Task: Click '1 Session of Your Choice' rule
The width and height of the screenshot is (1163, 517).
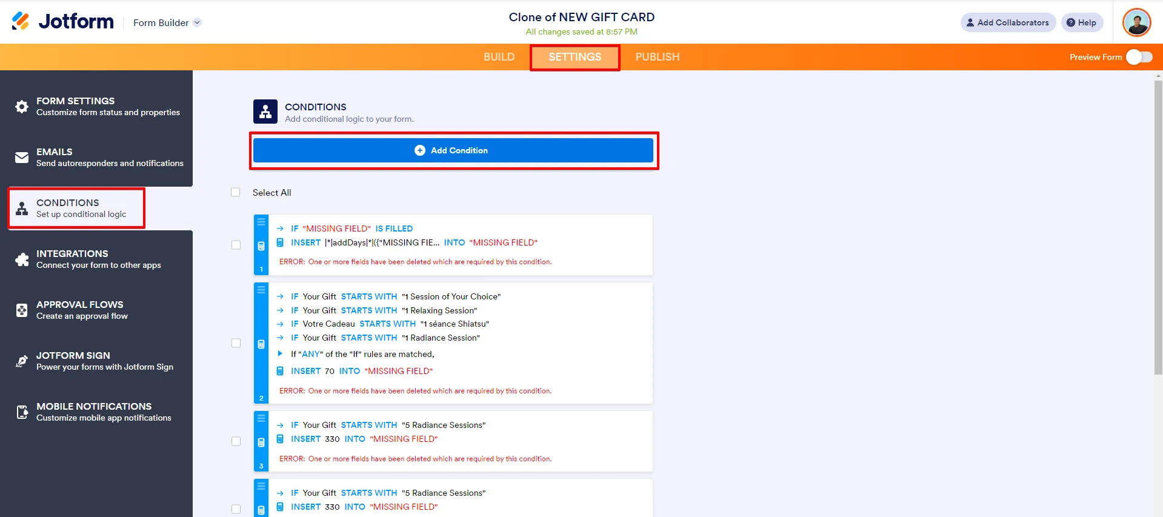Action: [389, 296]
